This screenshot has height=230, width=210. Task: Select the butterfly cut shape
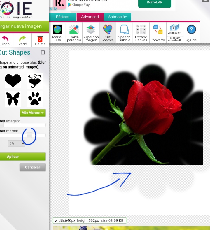[x=13, y=99]
